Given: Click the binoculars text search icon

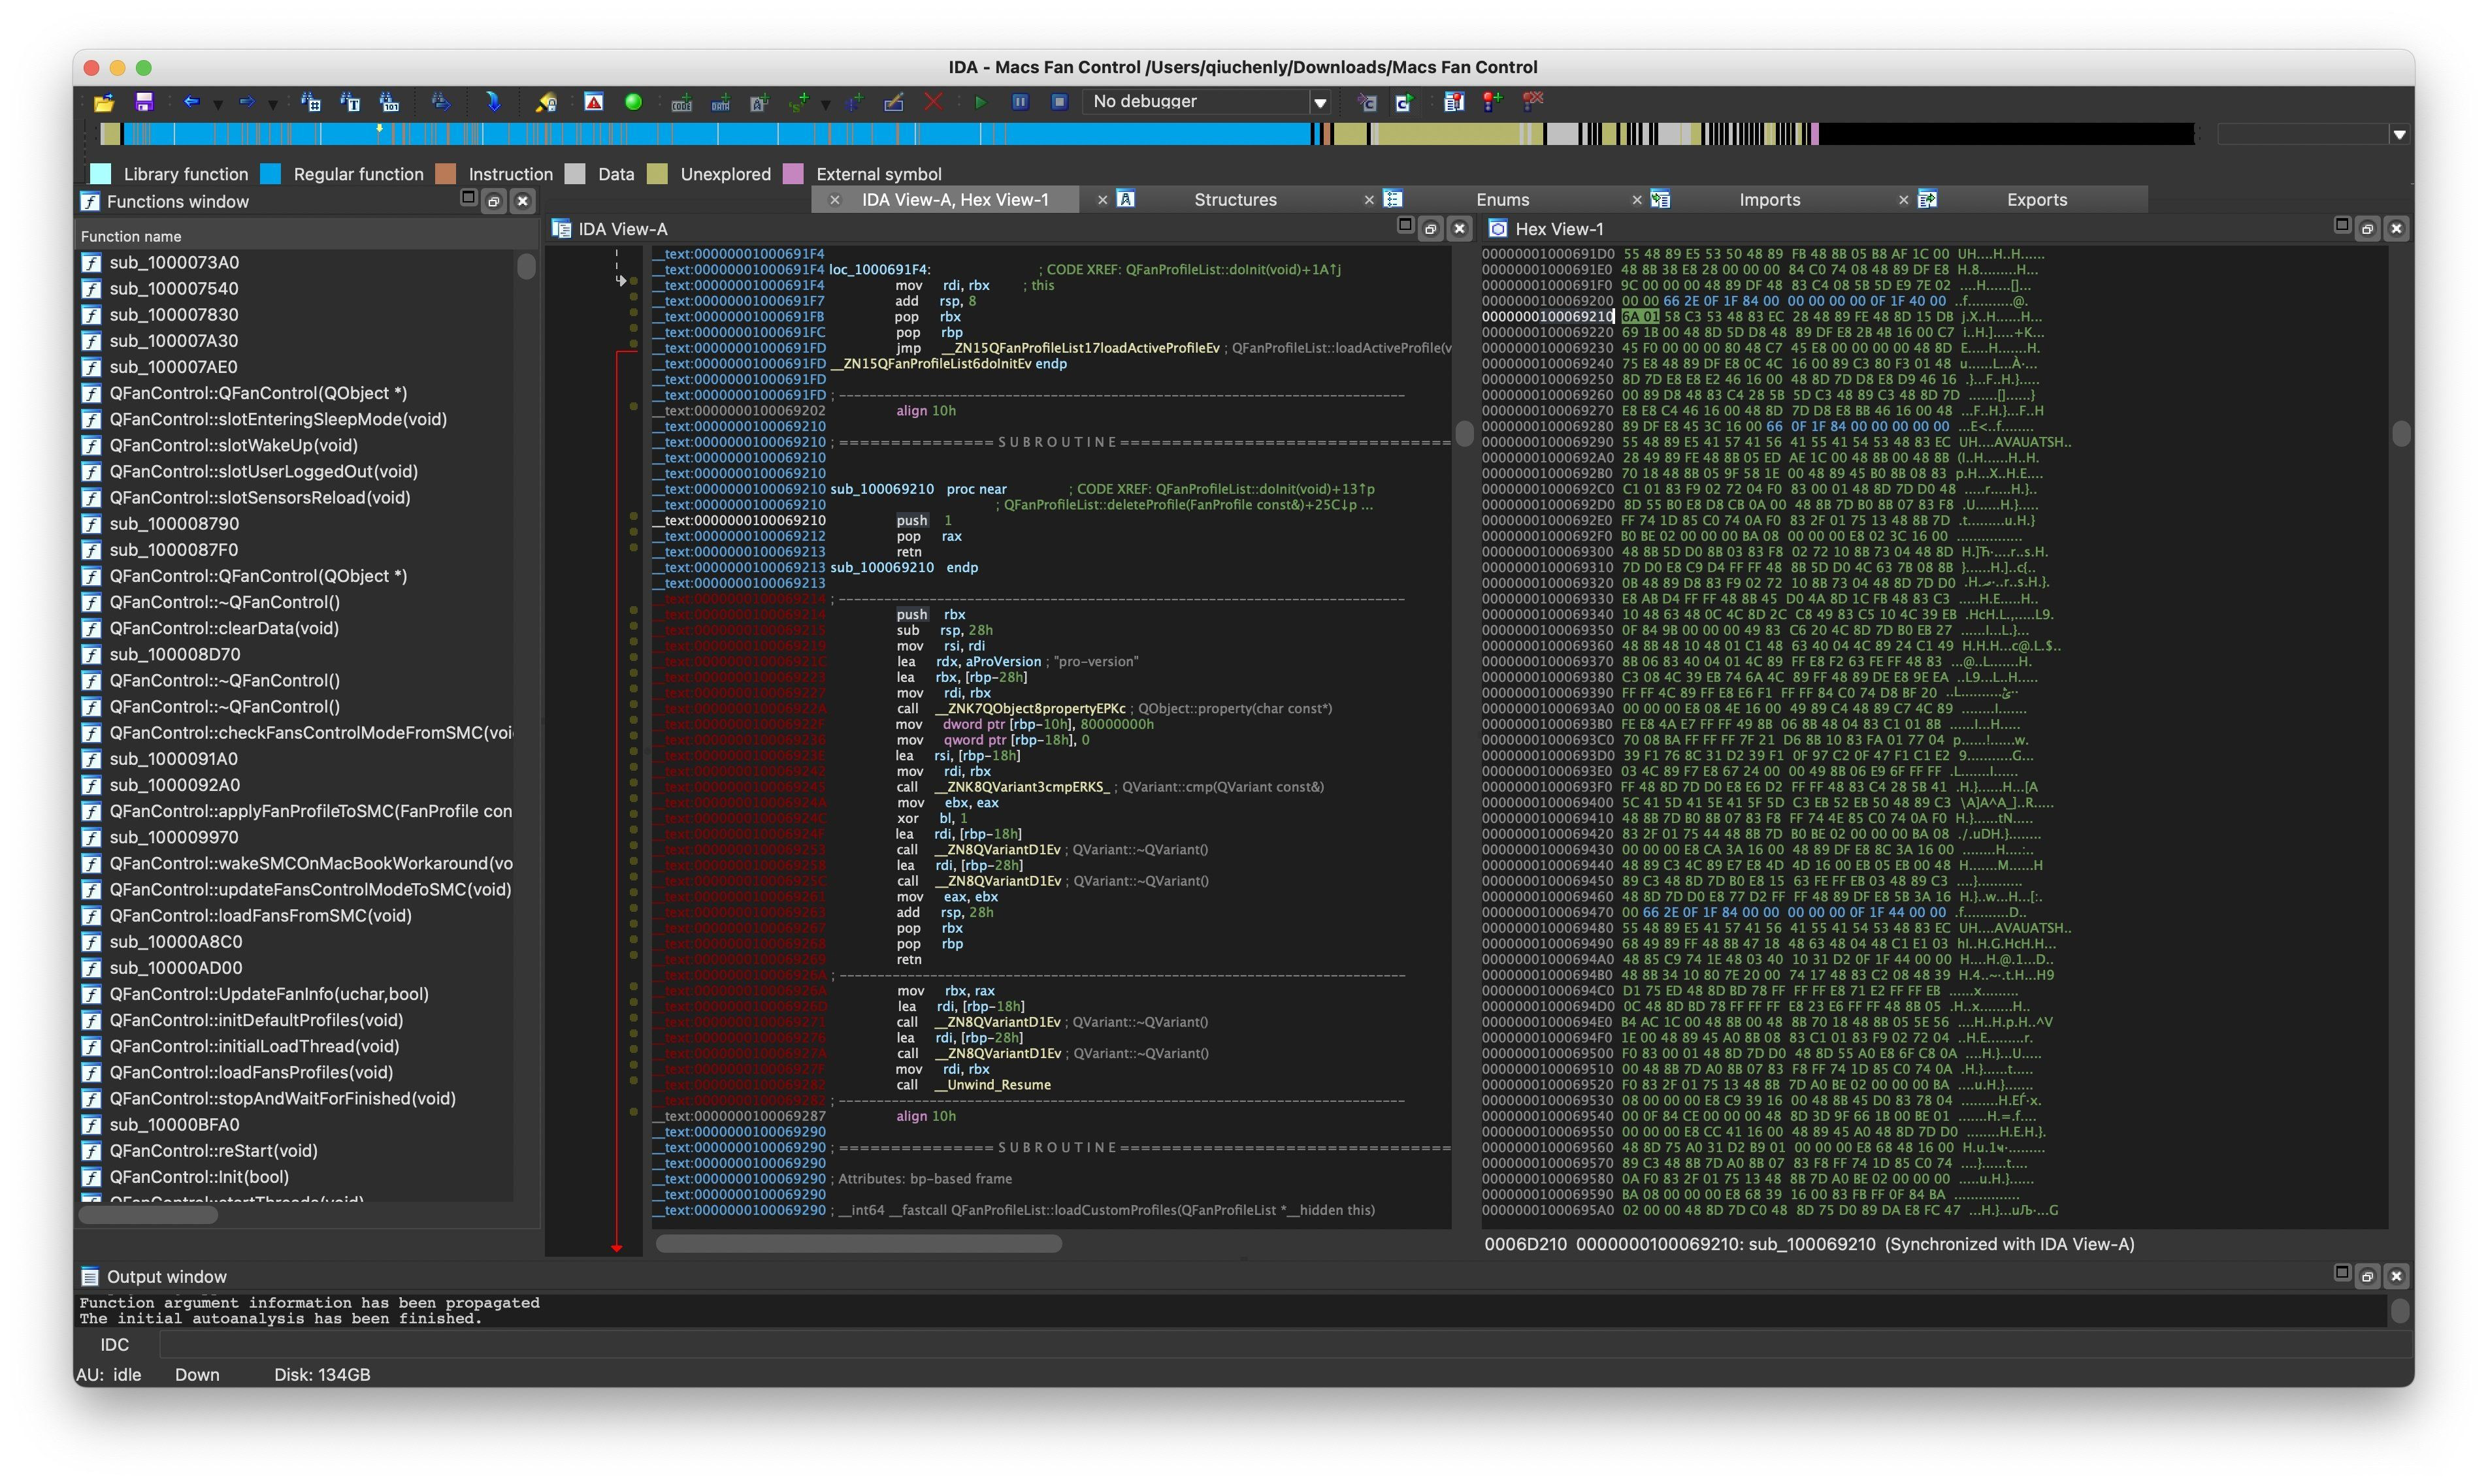Looking at the screenshot, I should pyautogui.click(x=350, y=102).
